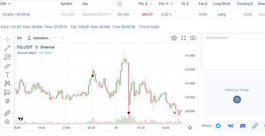Open the Indicators menu
Viewport: 265px width, 136px height.
pos(38,38)
